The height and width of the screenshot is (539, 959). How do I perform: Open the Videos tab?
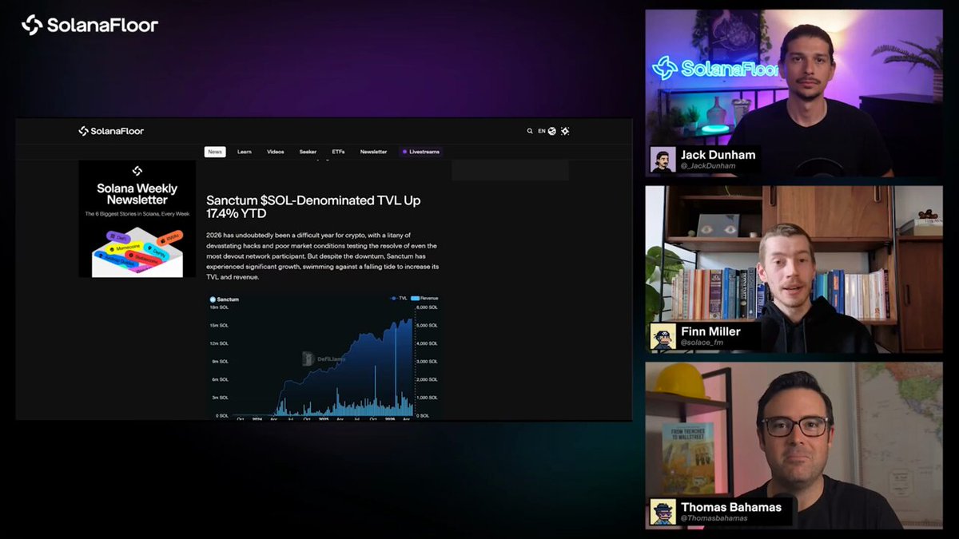click(x=276, y=152)
